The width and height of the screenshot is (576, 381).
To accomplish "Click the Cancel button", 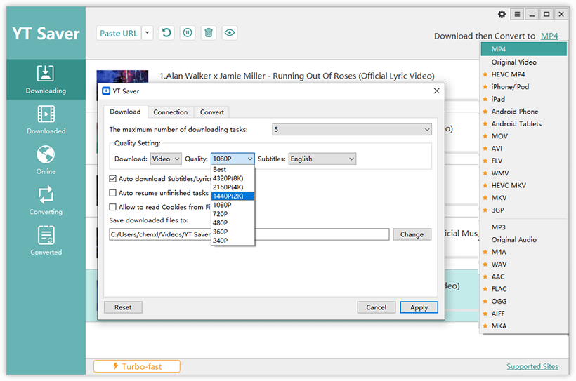I will click(377, 307).
